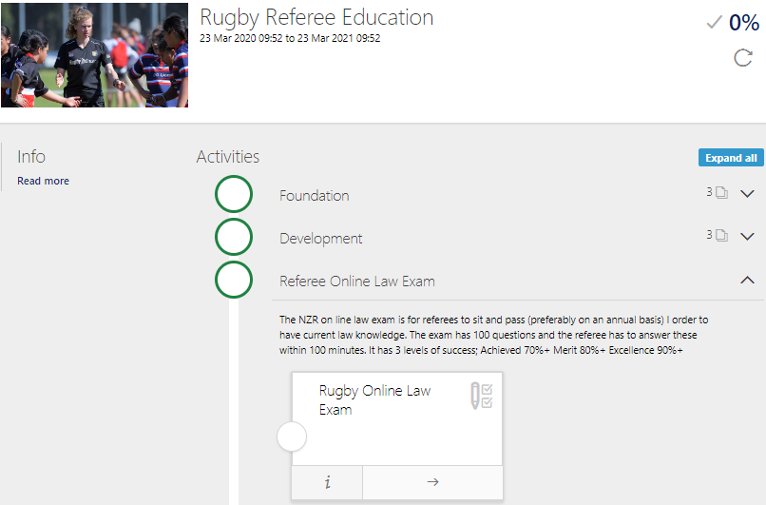Click the completion checkmark icon beside 0%

tap(715, 23)
